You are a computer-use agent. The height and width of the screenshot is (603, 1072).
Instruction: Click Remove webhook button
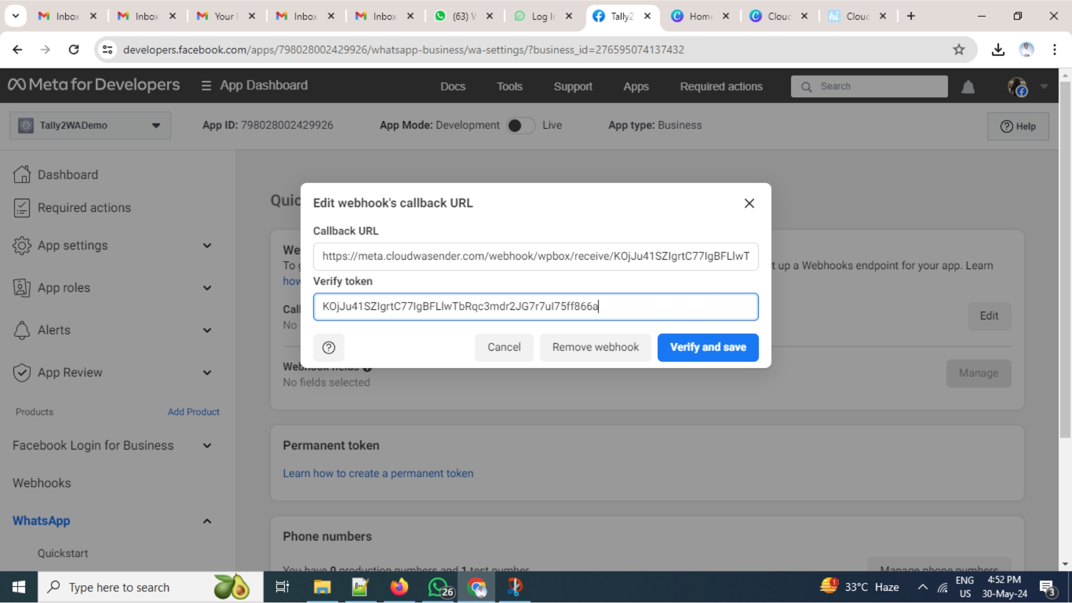tap(595, 347)
